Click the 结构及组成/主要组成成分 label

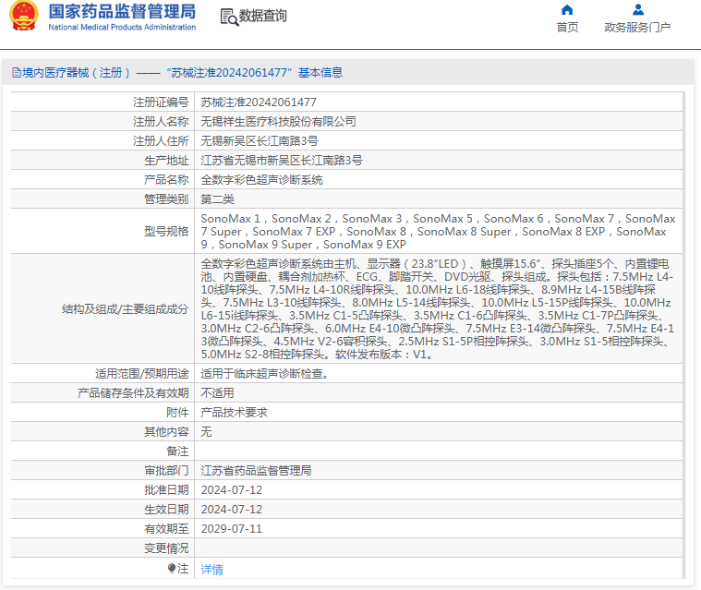[x=126, y=309]
